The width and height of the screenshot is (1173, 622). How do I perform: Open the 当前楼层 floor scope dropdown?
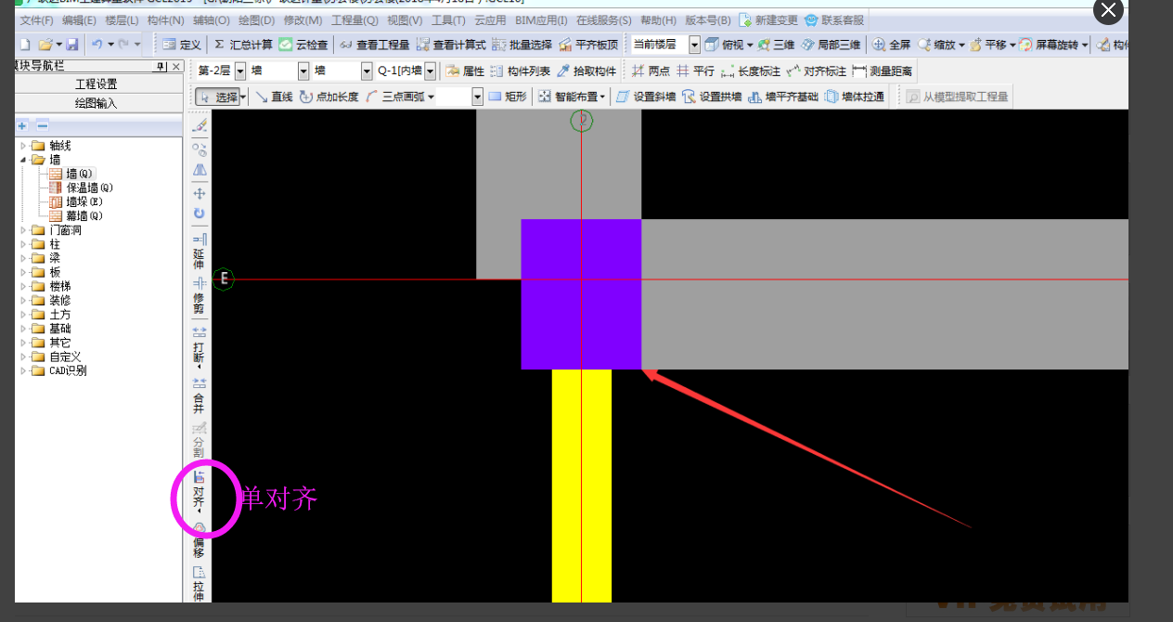tap(694, 45)
